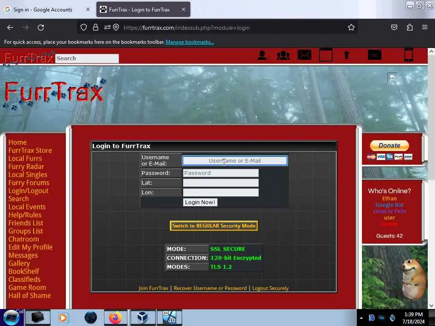Open Home in the sidebar menu
Viewport: 435px width, 326px height.
(17, 142)
